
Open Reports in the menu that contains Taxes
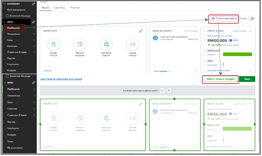point(11,122)
